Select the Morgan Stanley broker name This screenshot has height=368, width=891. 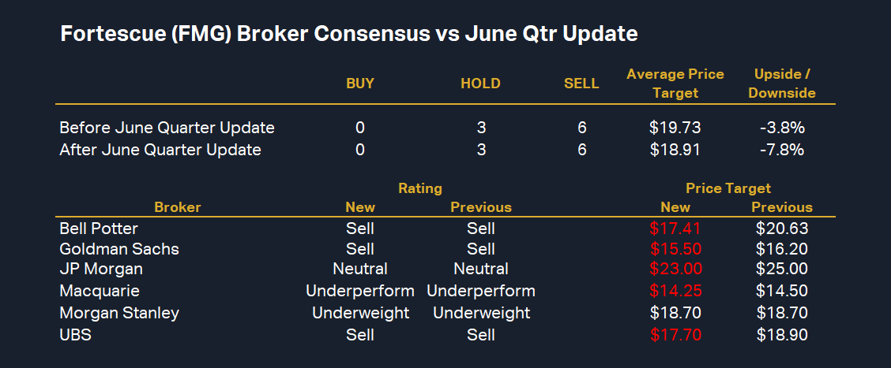(119, 313)
